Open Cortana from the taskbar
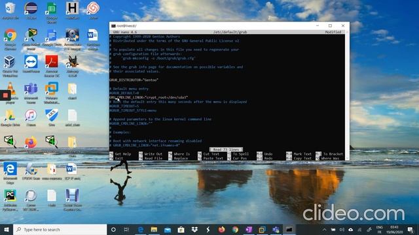 (113, 230)
